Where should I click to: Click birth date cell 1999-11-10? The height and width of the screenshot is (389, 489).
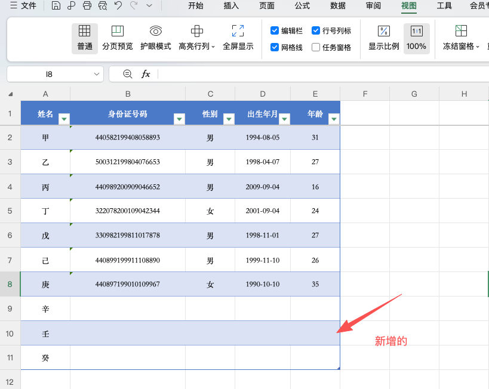(263, 260)
